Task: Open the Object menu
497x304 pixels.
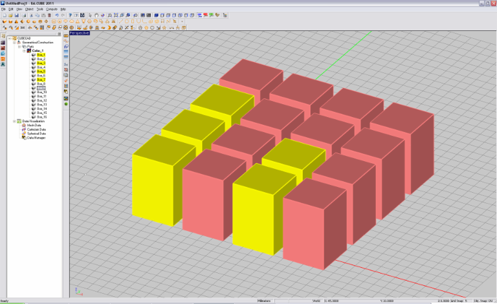Action: 28,9
